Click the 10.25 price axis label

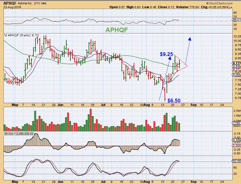point(237,36)
